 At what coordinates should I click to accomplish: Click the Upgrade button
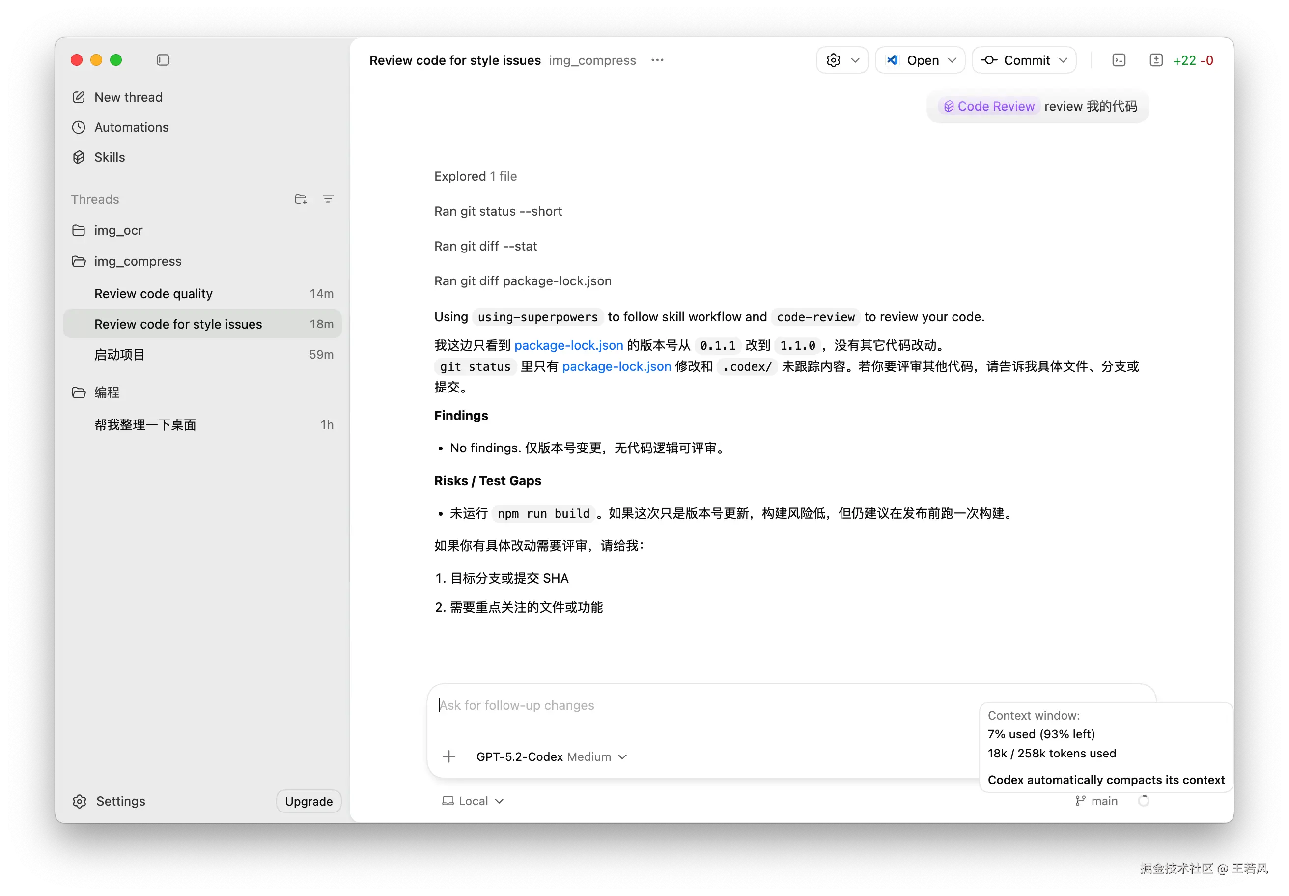coord(309,801)
